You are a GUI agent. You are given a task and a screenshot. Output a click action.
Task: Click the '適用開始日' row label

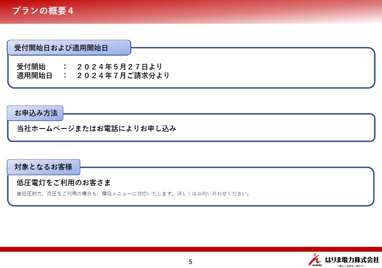click(x=34, y=76)
